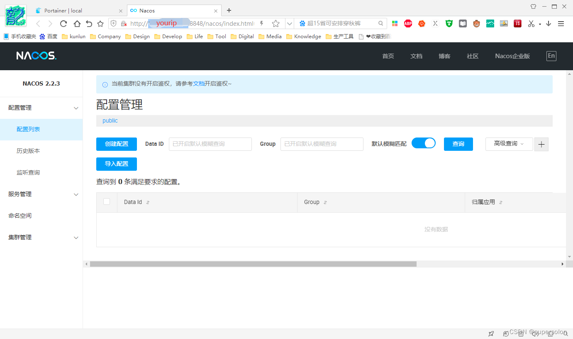Focus the Data ID input field
573x339 pixels.
[x=210, y=144]
